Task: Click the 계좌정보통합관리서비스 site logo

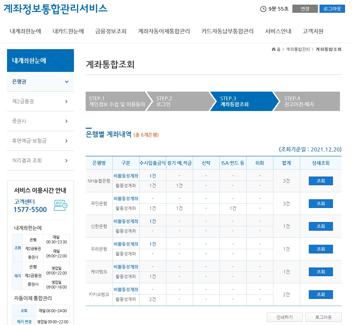Action: (56, 9)
